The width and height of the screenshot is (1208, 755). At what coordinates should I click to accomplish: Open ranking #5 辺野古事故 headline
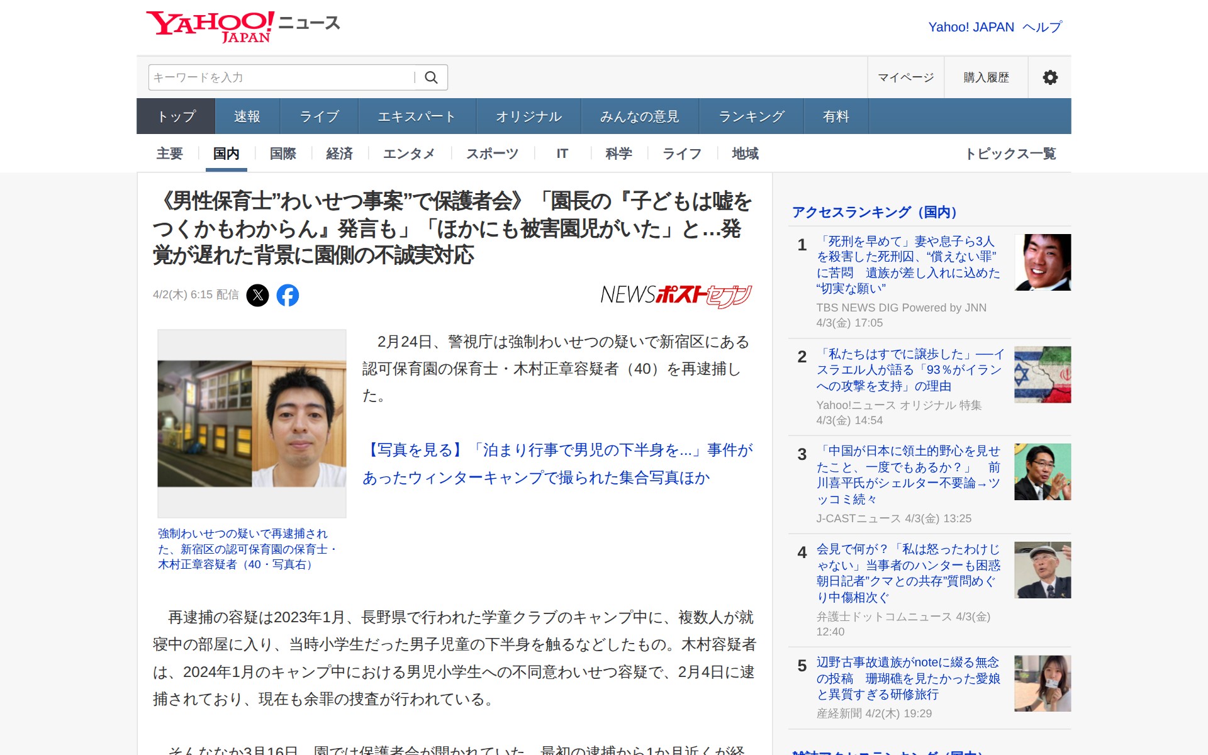click(908, 678)
